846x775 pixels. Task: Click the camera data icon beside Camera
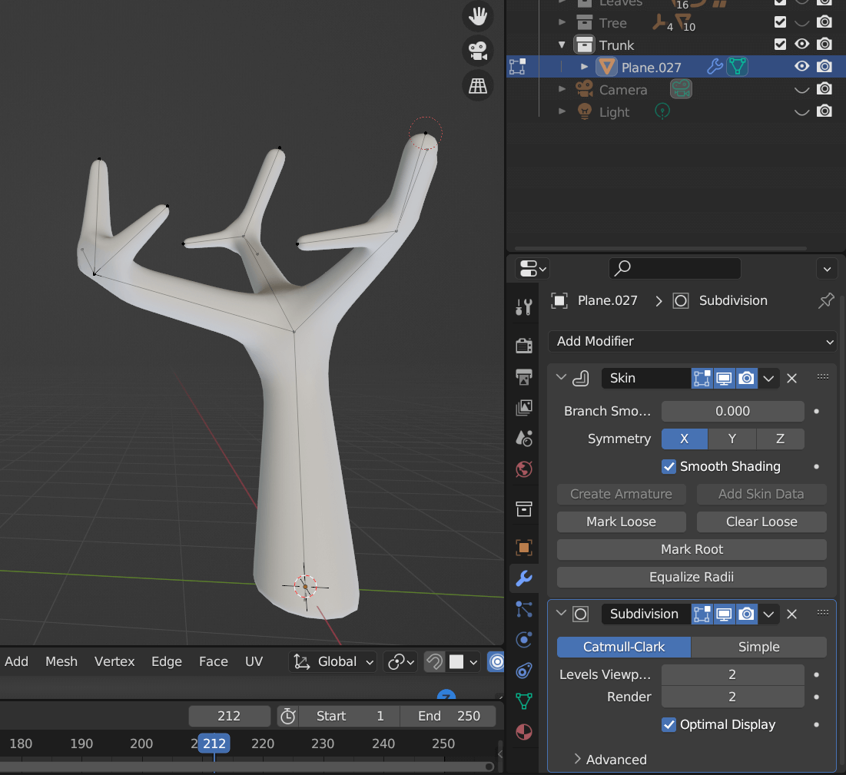coord(681,89)
